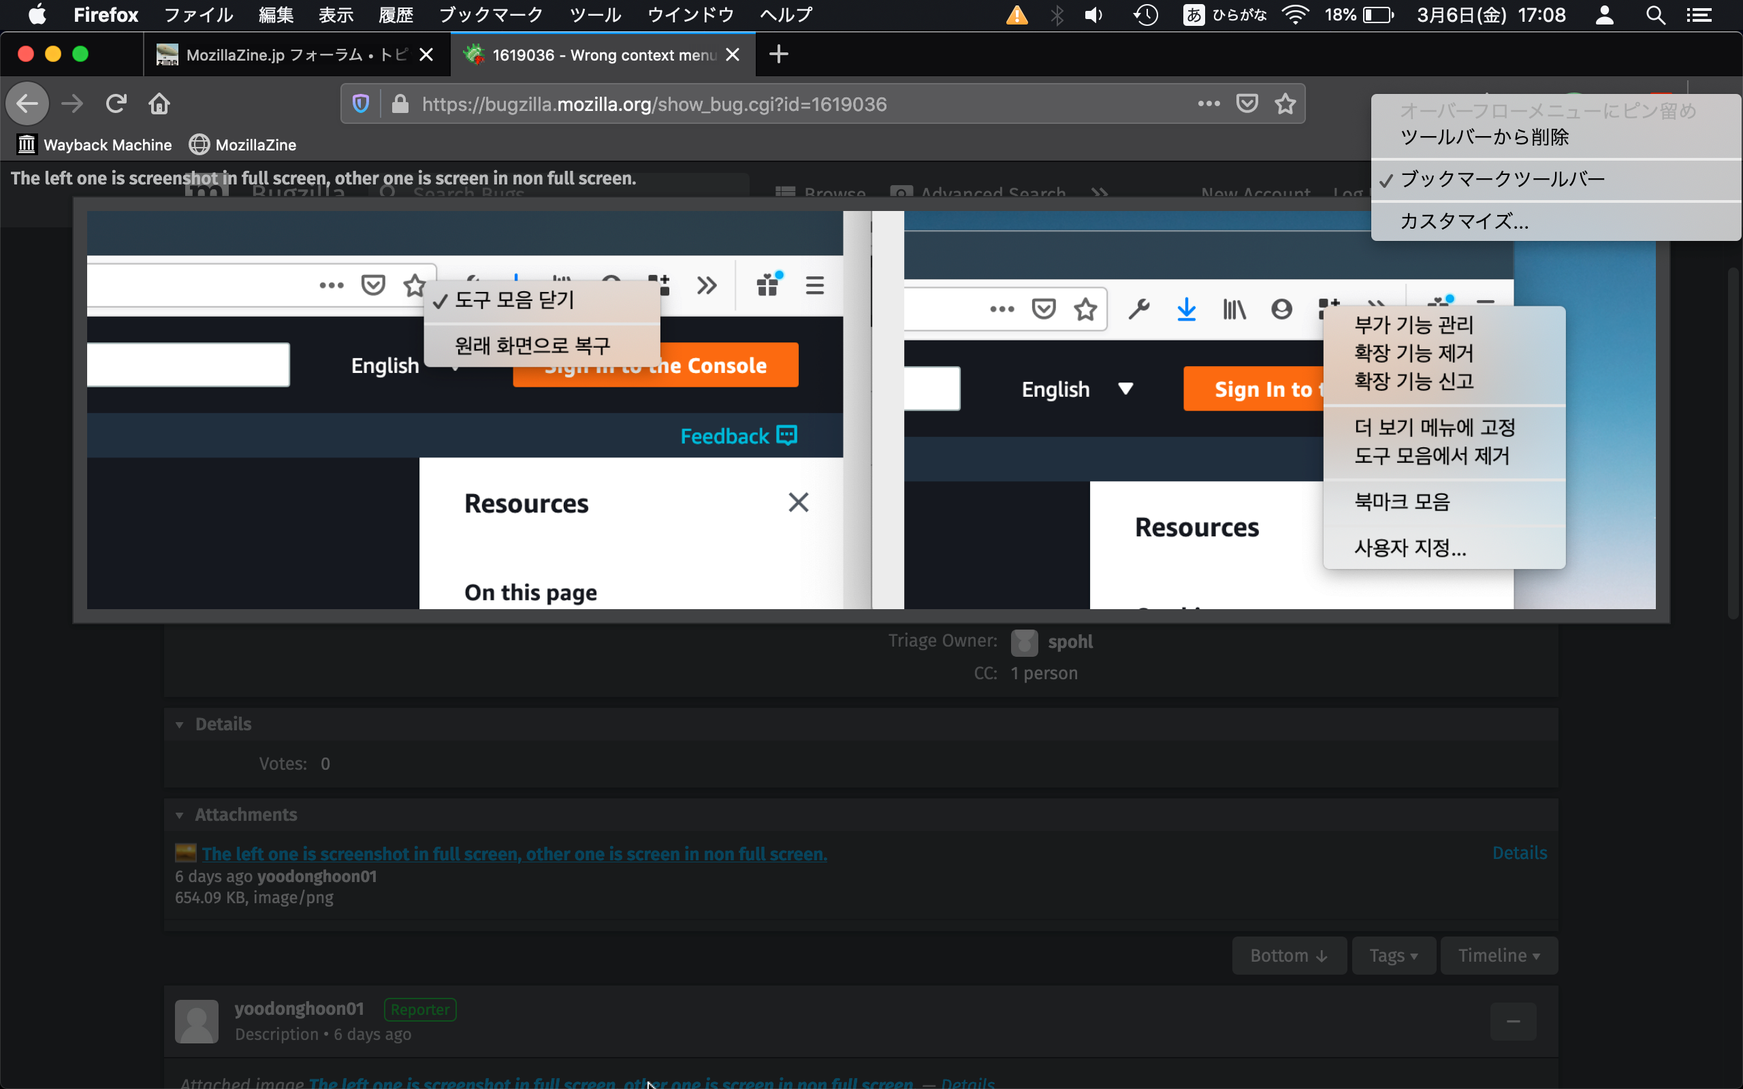The width and height of the screenshot is (1743, 1089).
Task: Open tracking protection shield icon
Action: tap(361, 104)
